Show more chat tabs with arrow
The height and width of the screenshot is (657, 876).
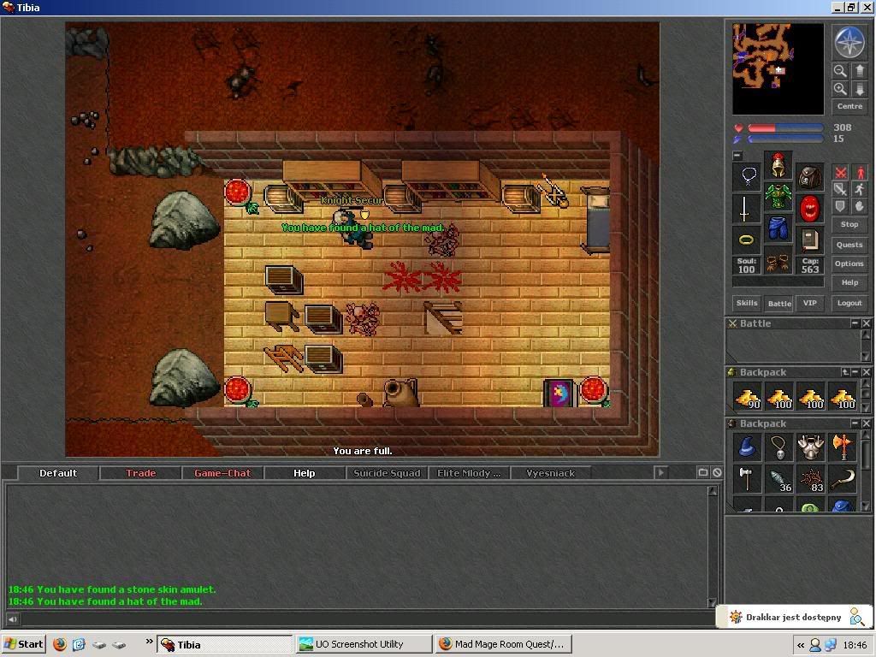[x=661, y=472]
